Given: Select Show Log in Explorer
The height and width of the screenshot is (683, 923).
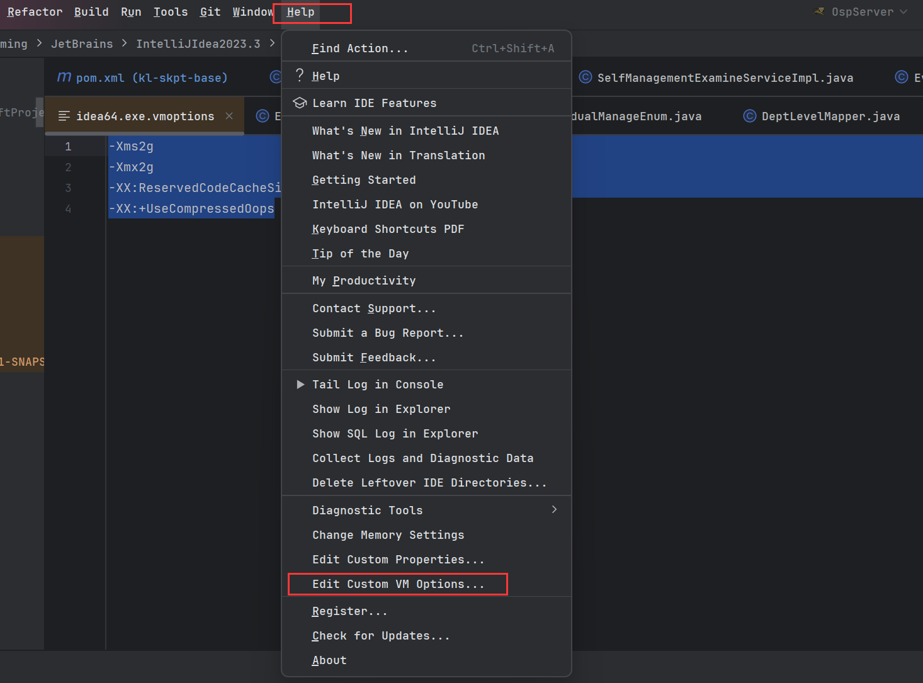Looking at the screenshot, I should tap(426, 409).
